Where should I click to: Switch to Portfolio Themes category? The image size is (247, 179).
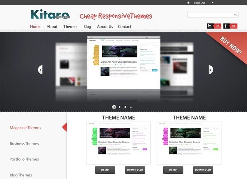pos(24,159)
